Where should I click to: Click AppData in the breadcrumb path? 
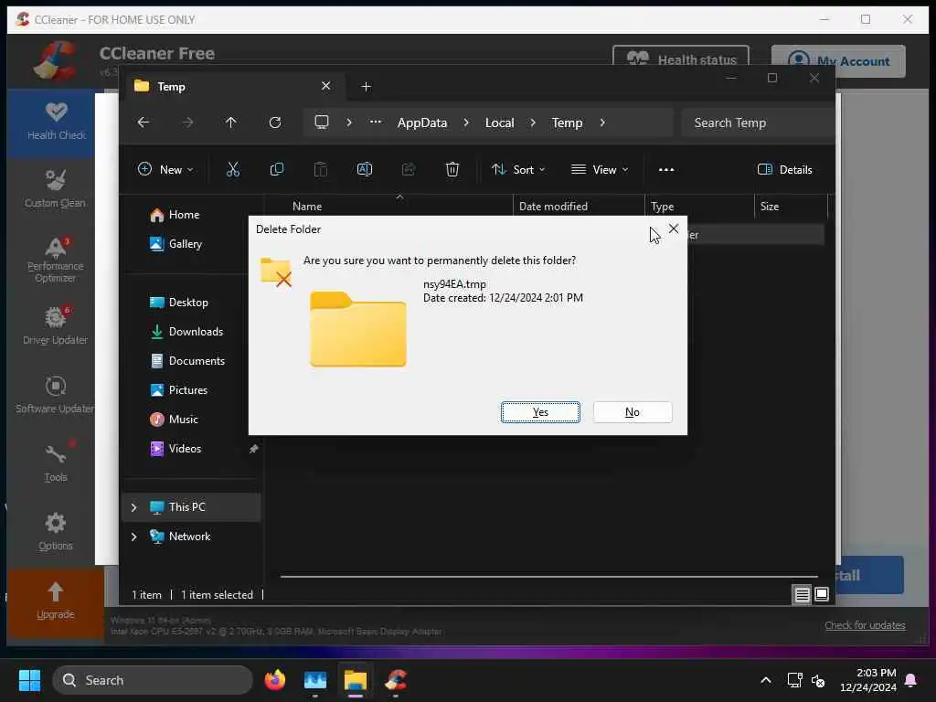pos(422,122)
